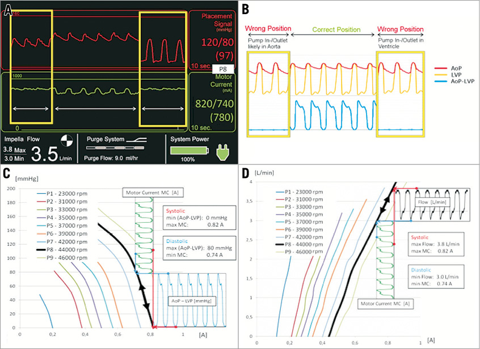Click the Impella rotation pie icon
The width and height of the screenshot is (480, 349).
[x=66, y=140]
